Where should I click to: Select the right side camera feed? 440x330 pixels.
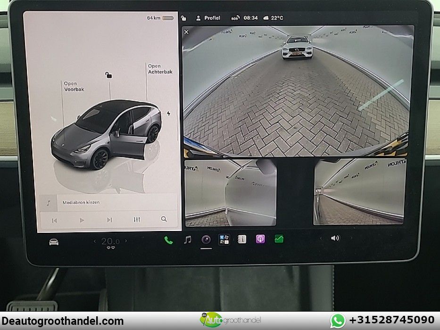[x=359, y=192]
